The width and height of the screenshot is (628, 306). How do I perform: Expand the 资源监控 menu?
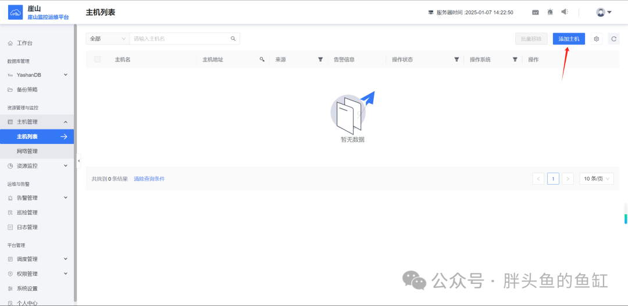[37, 165]
